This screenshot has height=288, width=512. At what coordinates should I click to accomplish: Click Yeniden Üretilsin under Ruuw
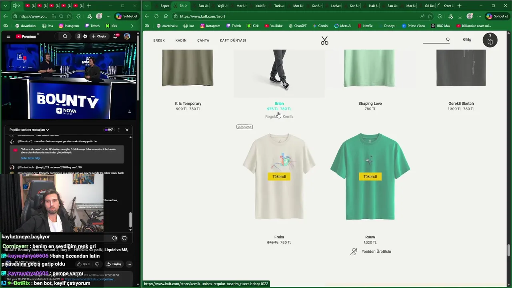pyautogui.click(x=376, y=252)
